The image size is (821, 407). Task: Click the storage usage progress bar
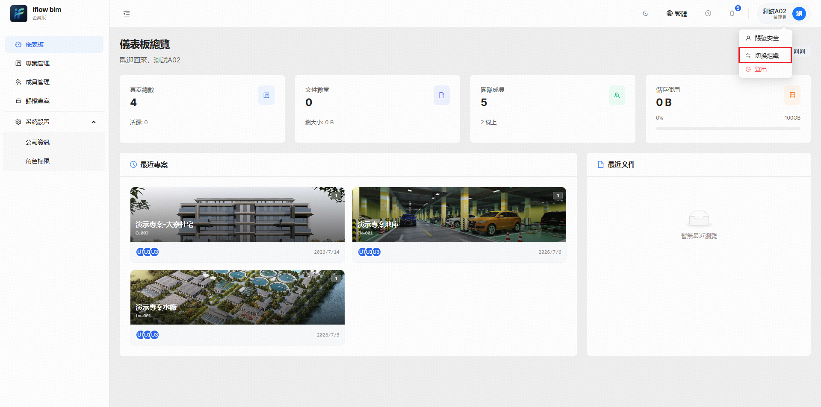pos(728,128)
